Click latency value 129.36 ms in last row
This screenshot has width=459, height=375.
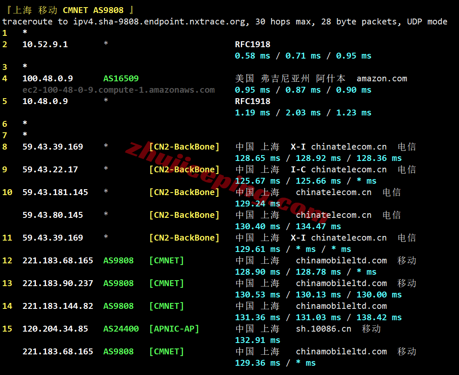pyautogui.click(x=258, y=363)
